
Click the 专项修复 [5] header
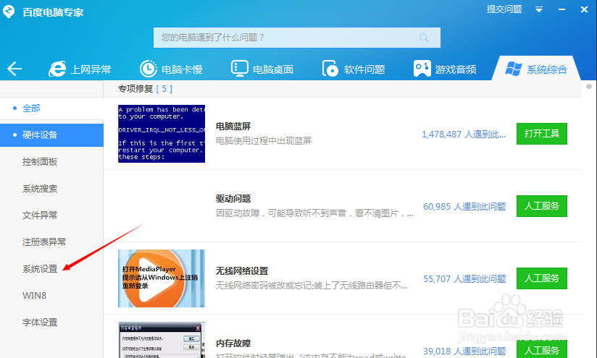pyautogui.click(x=145, y=88)
